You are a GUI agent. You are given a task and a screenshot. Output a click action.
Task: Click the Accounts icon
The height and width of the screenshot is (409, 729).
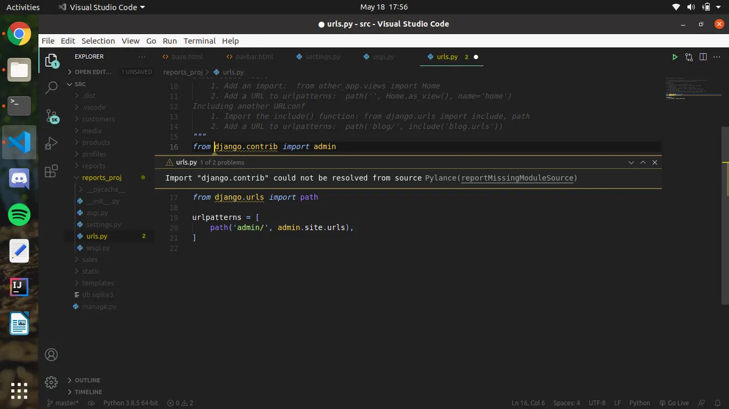(52, 355)
